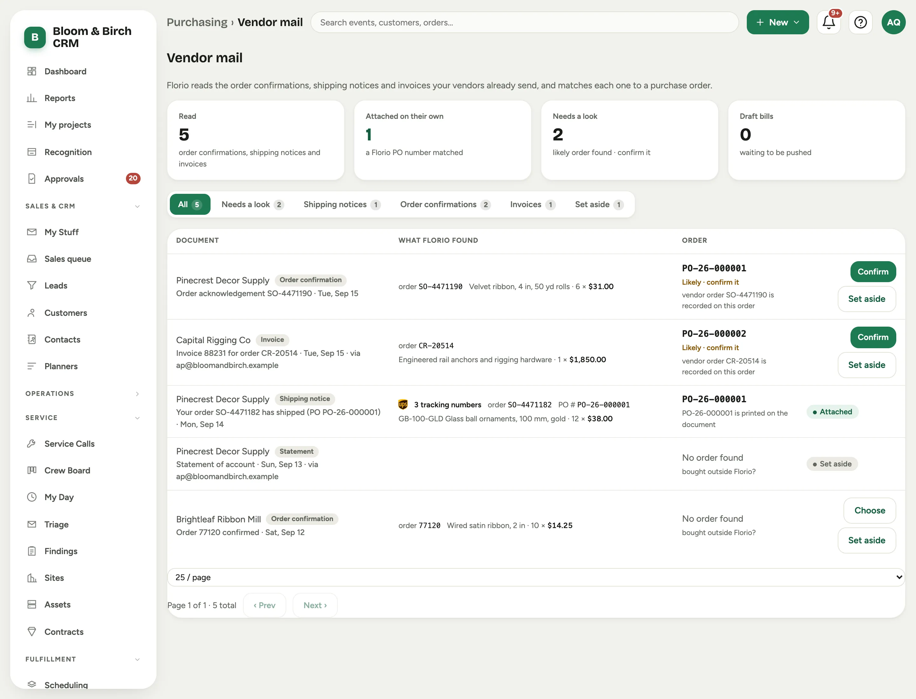Open the Contracts diamond icon
Image resolution: width=916 pixels, height=699 pixels.
pos(32,632)
